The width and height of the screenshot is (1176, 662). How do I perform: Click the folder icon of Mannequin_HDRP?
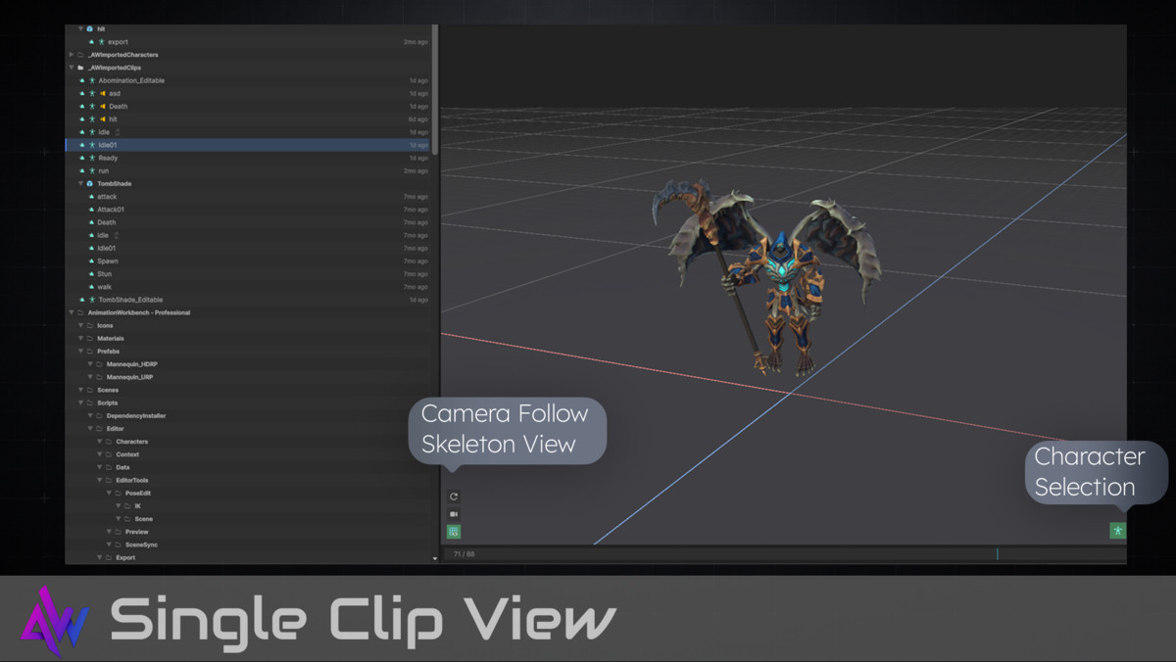point(99,364)
